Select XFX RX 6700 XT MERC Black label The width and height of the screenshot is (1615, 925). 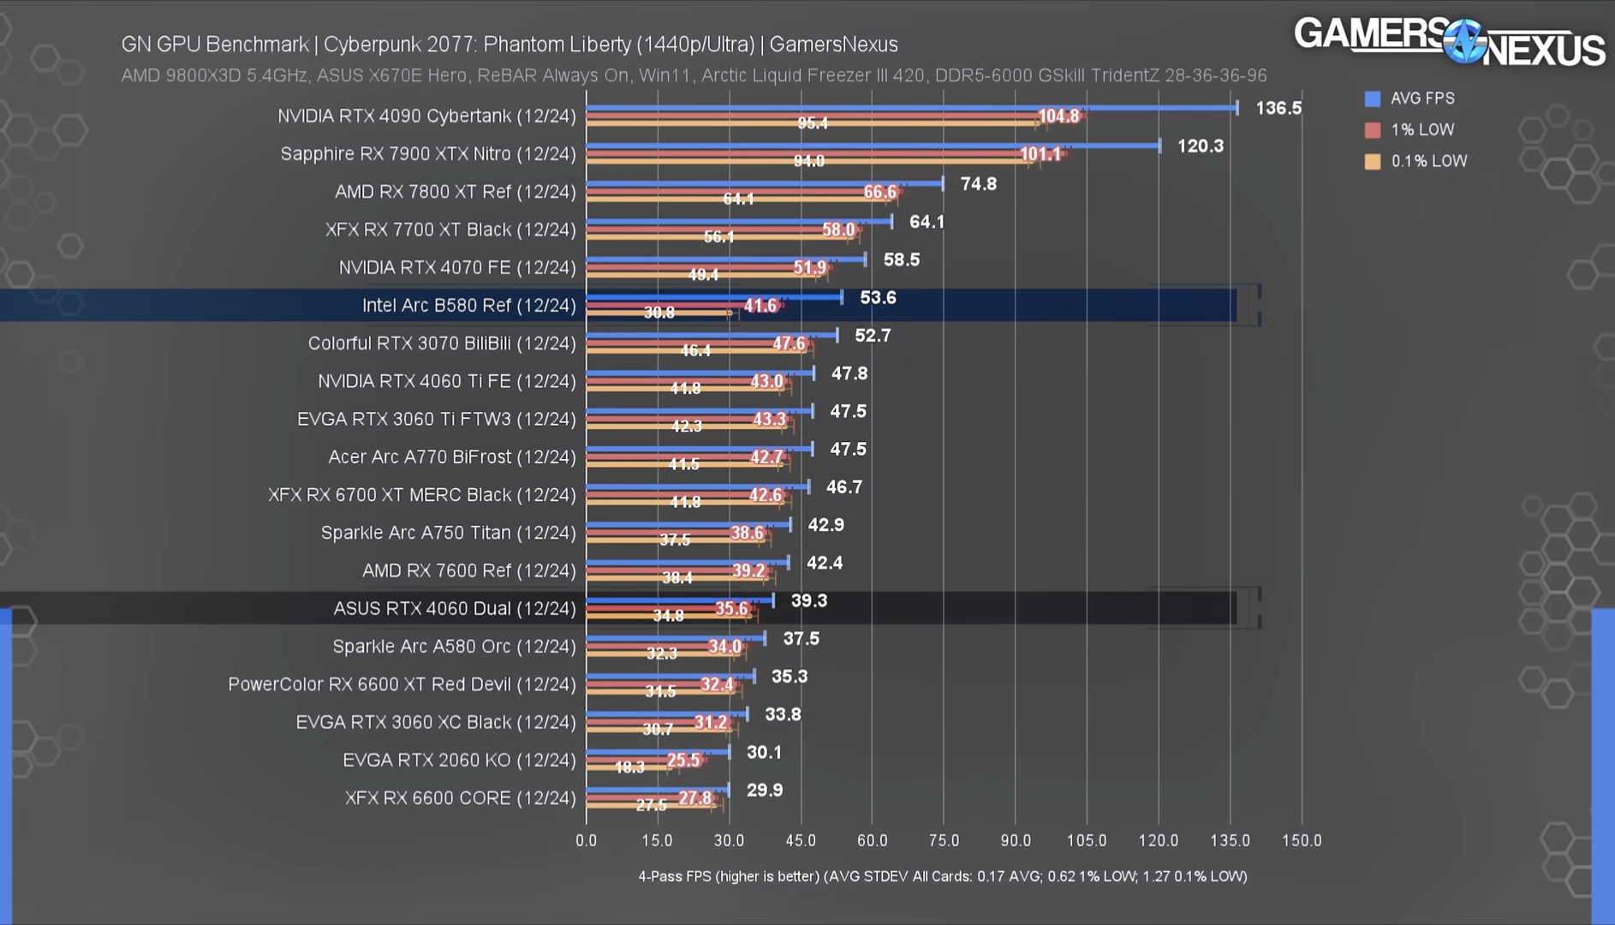point(422,494)
